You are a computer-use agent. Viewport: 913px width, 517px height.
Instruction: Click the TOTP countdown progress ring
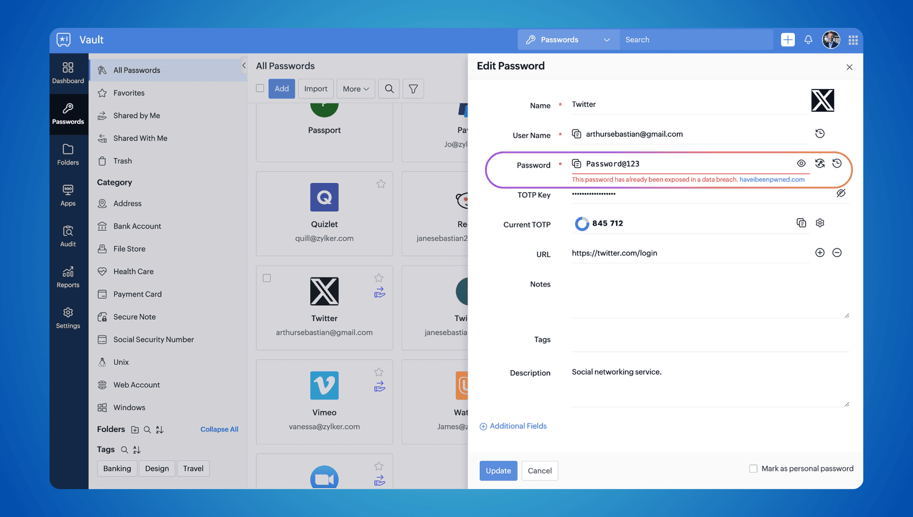coord(581,223)
